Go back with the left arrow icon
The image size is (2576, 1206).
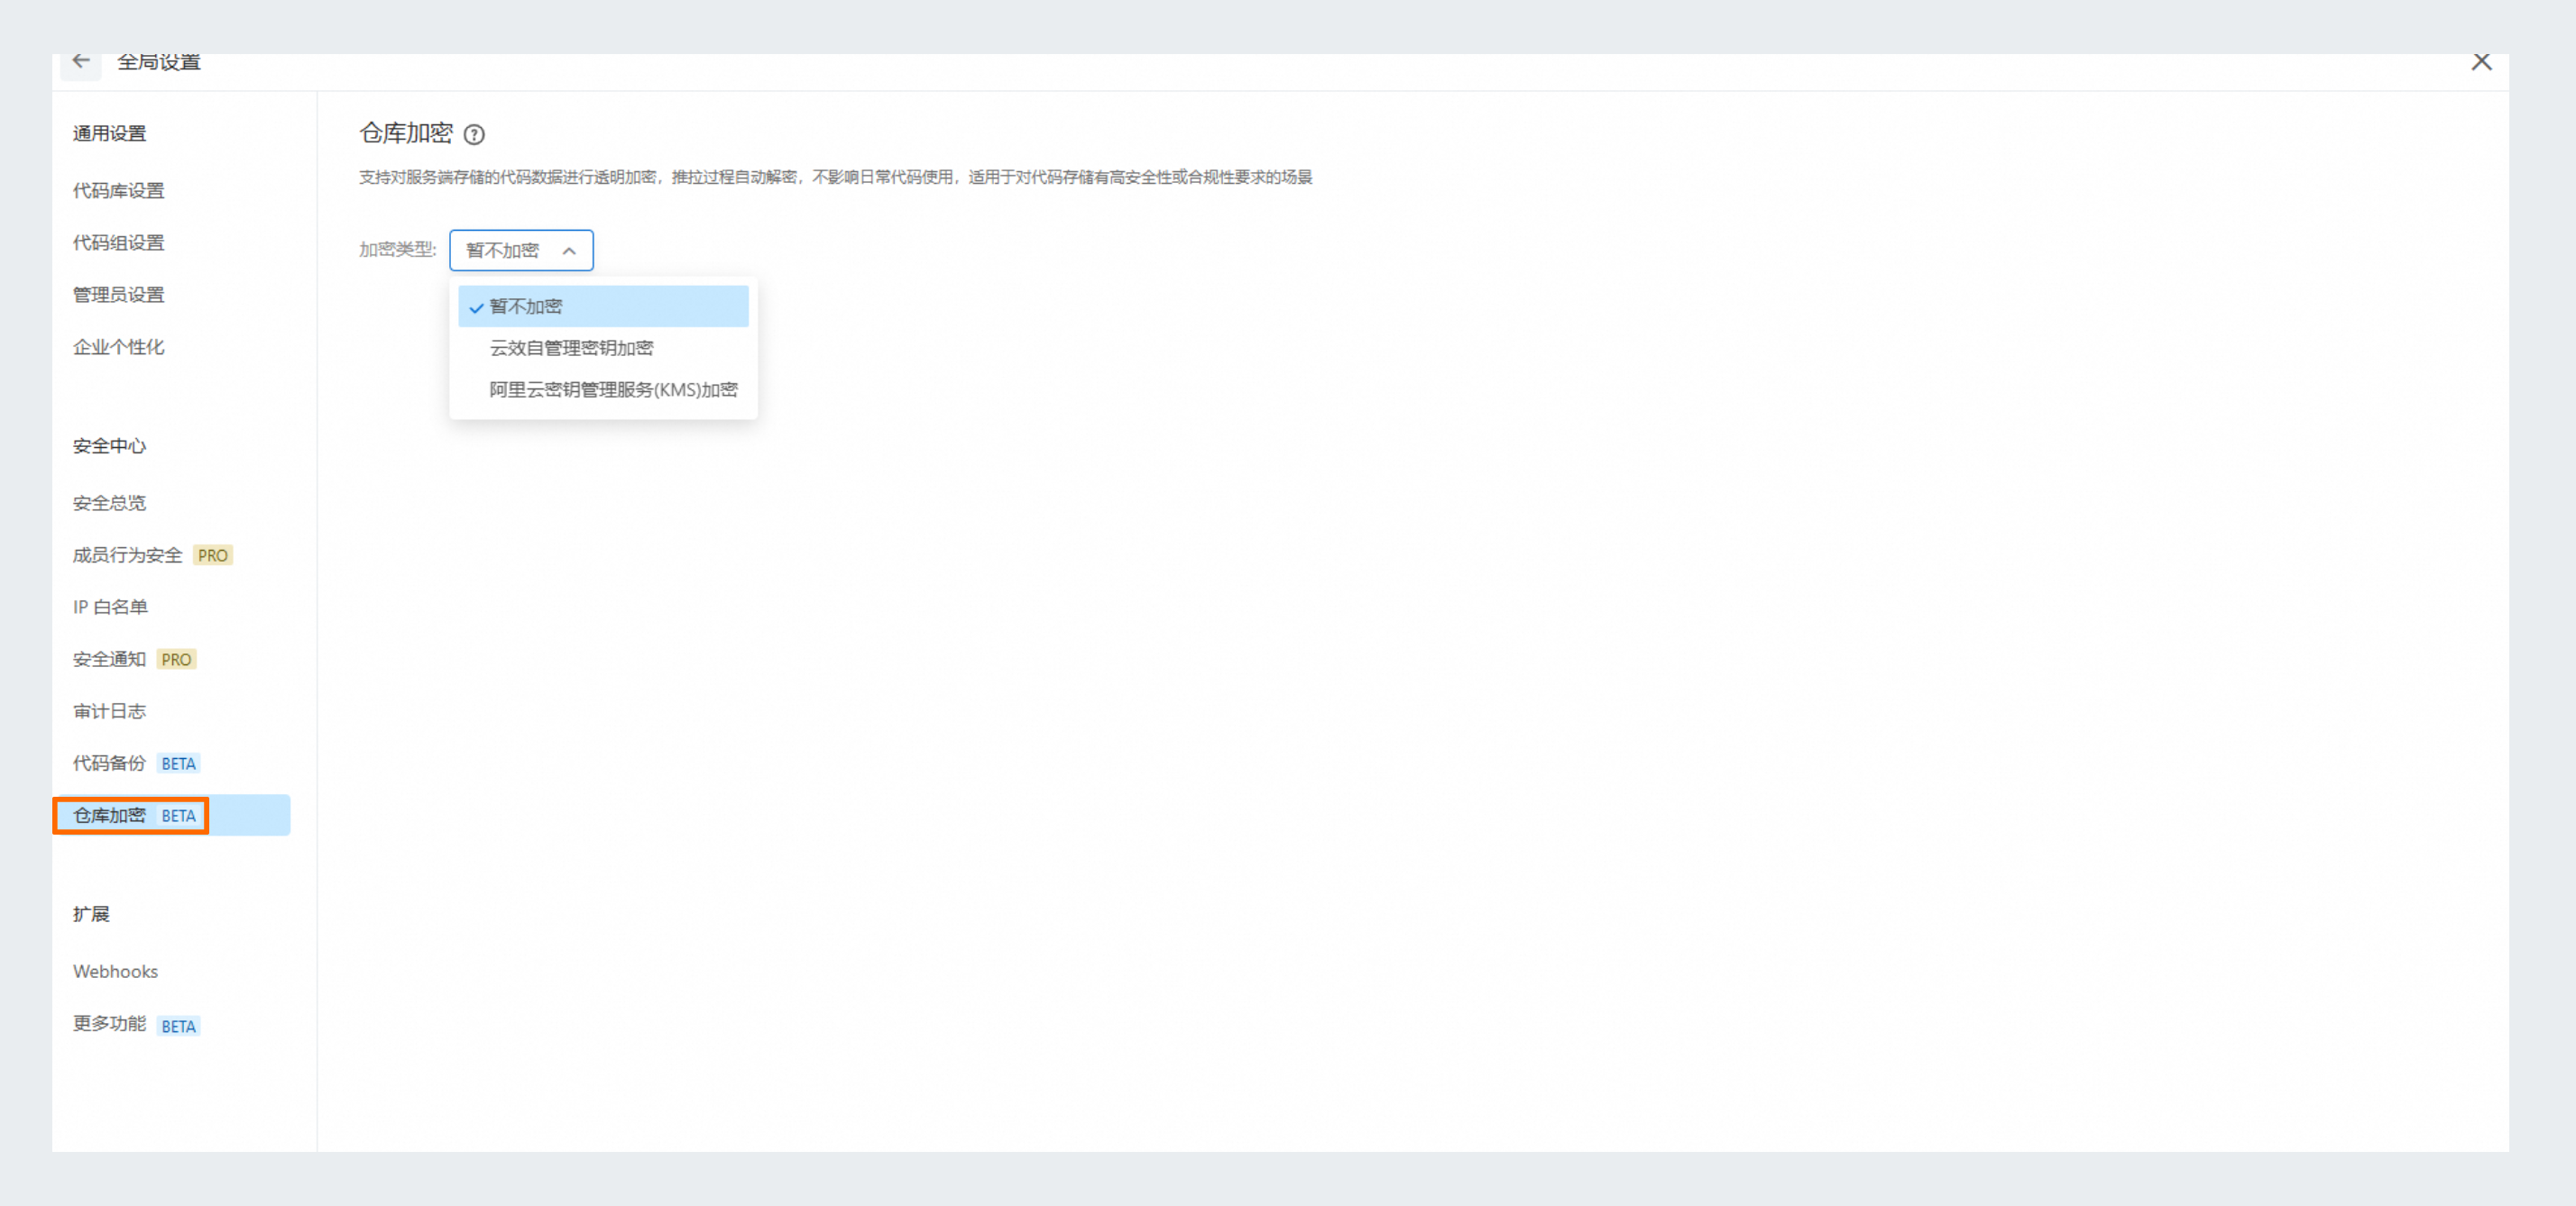tap(81, 62)
